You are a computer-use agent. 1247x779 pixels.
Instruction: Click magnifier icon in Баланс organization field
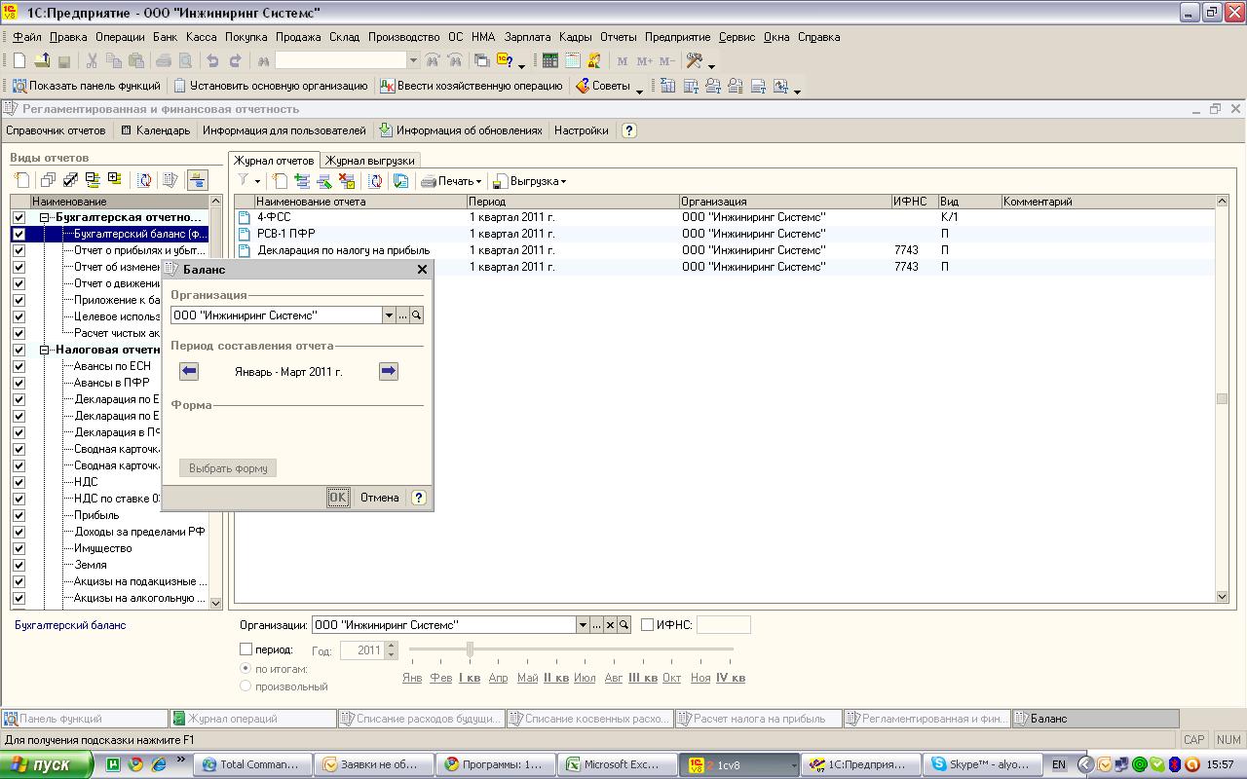[416, 315]
